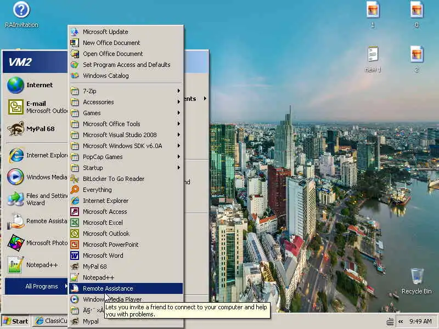Open pinned MyPal 68 in start menu
439x329 pixels.
36,129
